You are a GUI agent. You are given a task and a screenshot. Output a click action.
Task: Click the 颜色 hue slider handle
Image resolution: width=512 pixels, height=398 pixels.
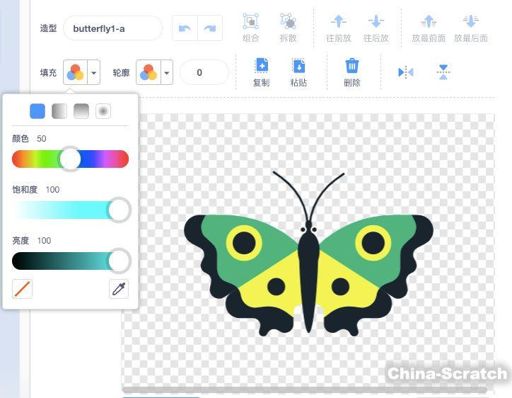point(70,159)
